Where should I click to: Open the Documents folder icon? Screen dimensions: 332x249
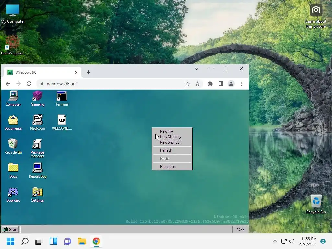click(13, 122)
